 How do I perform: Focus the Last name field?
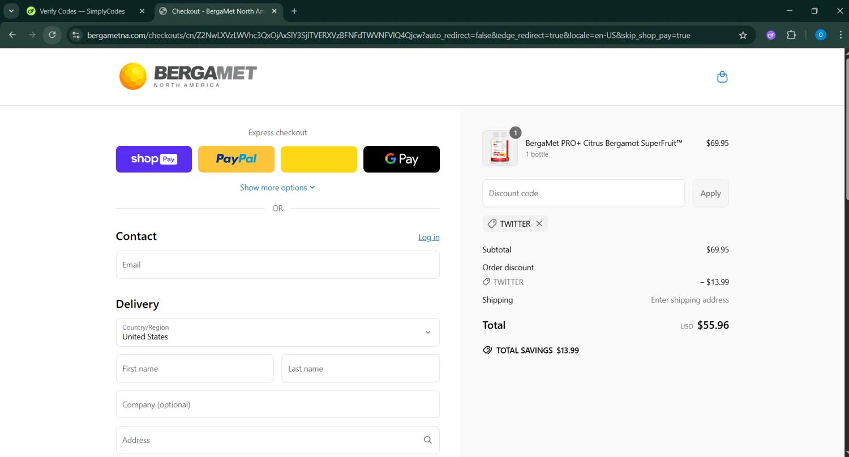pyautogui.click(x=361, y=369)
